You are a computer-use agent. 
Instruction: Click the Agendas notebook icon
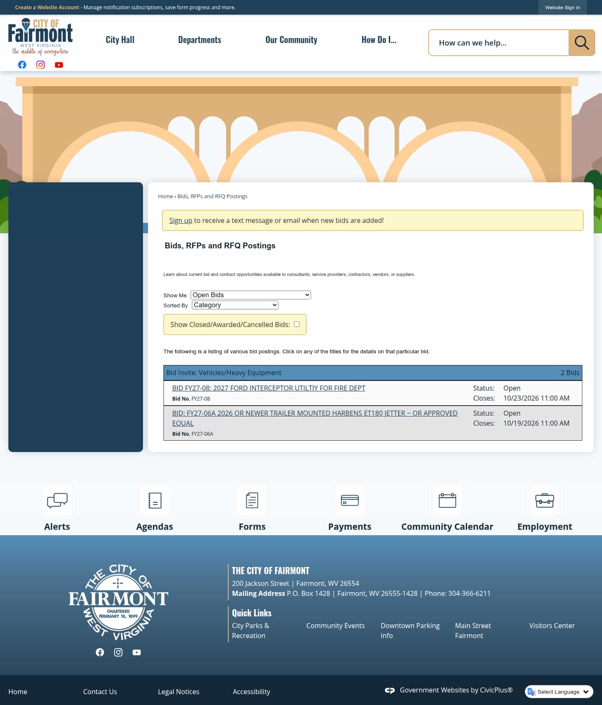155,500
